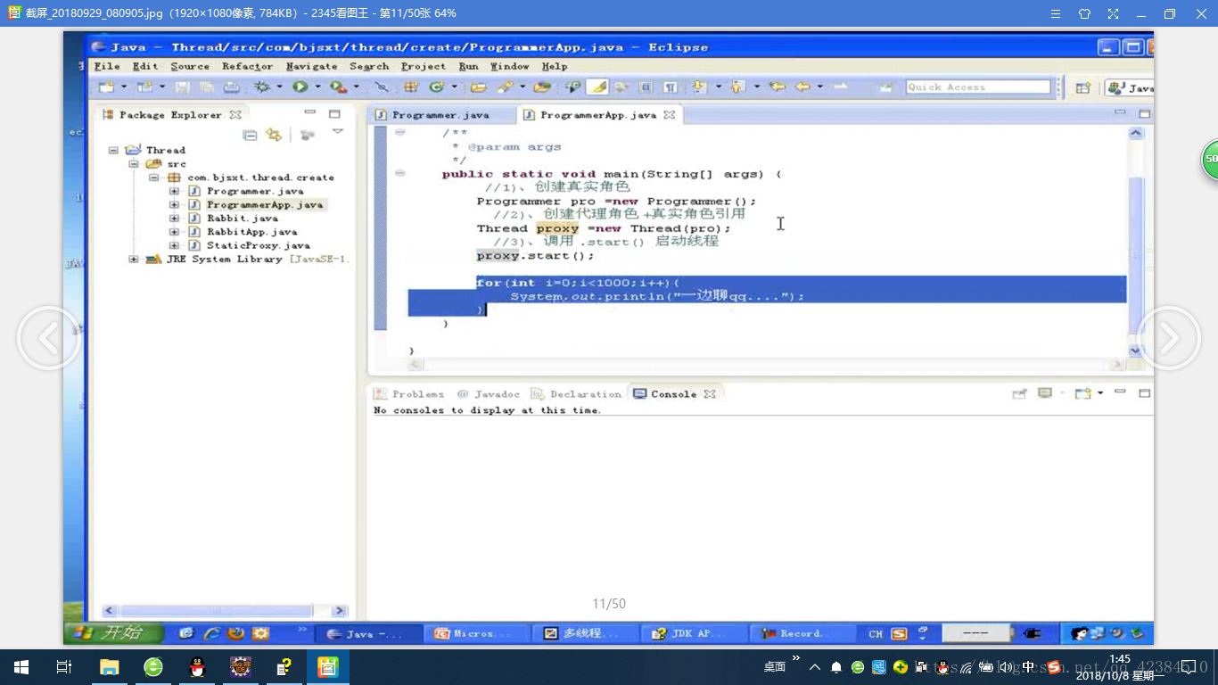The image size is (1218, 685).
Task: Collapse the Thread project node
Action: click(x=113, y=150)
